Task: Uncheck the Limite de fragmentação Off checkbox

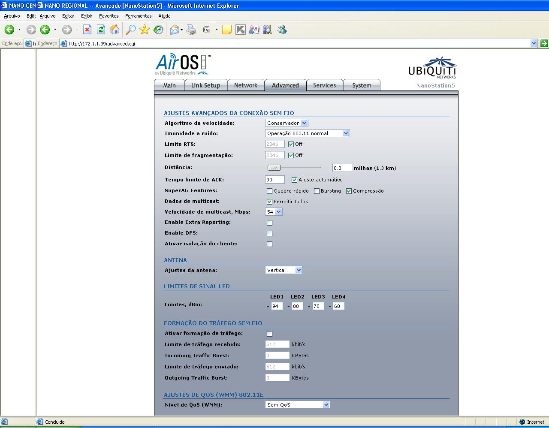Action: pos(291,155)
